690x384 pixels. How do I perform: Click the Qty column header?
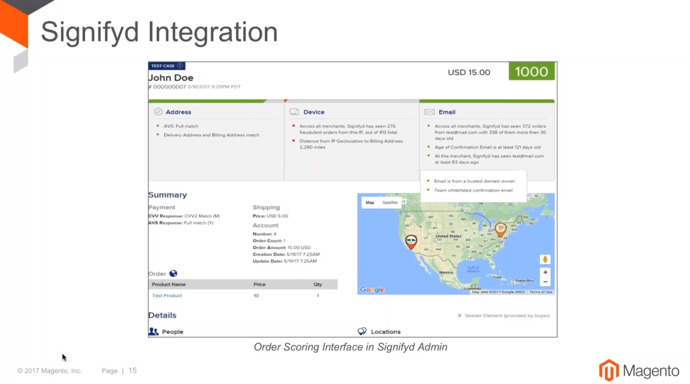pos(318,284)
